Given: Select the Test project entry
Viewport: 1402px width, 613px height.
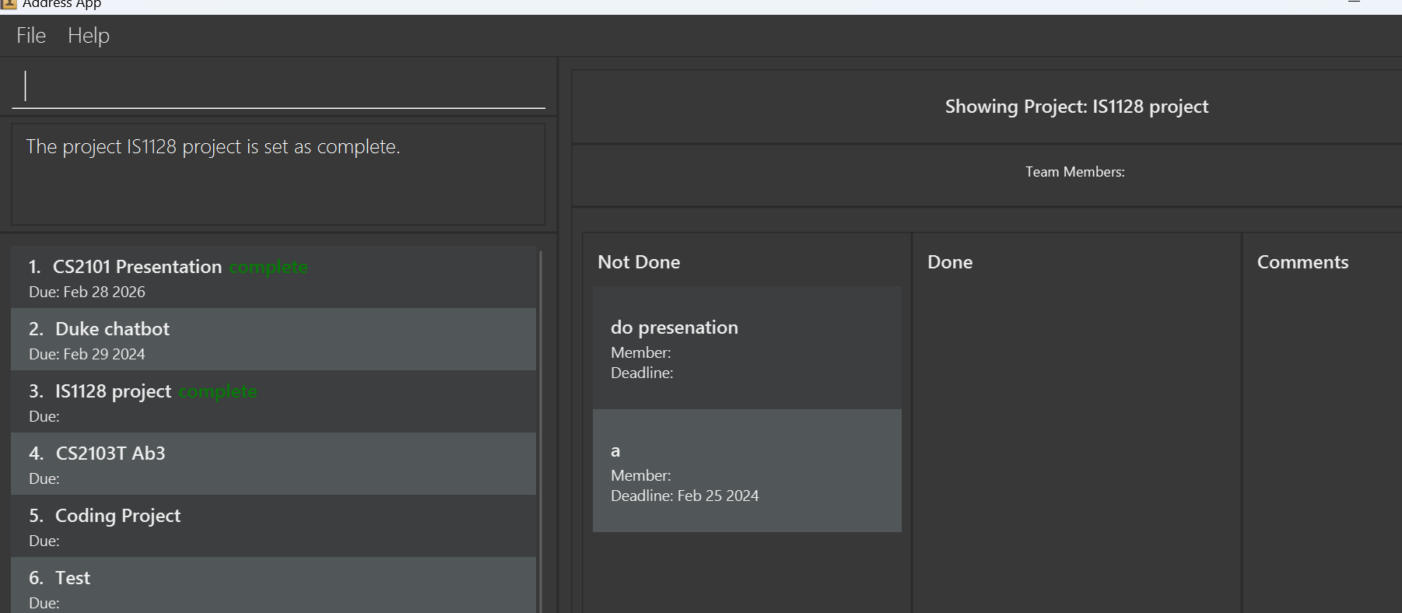Looking at the screenshot, I should pos(273,585).
